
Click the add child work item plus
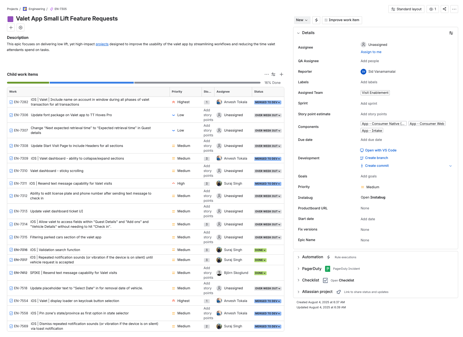click(x=281, y=75)
